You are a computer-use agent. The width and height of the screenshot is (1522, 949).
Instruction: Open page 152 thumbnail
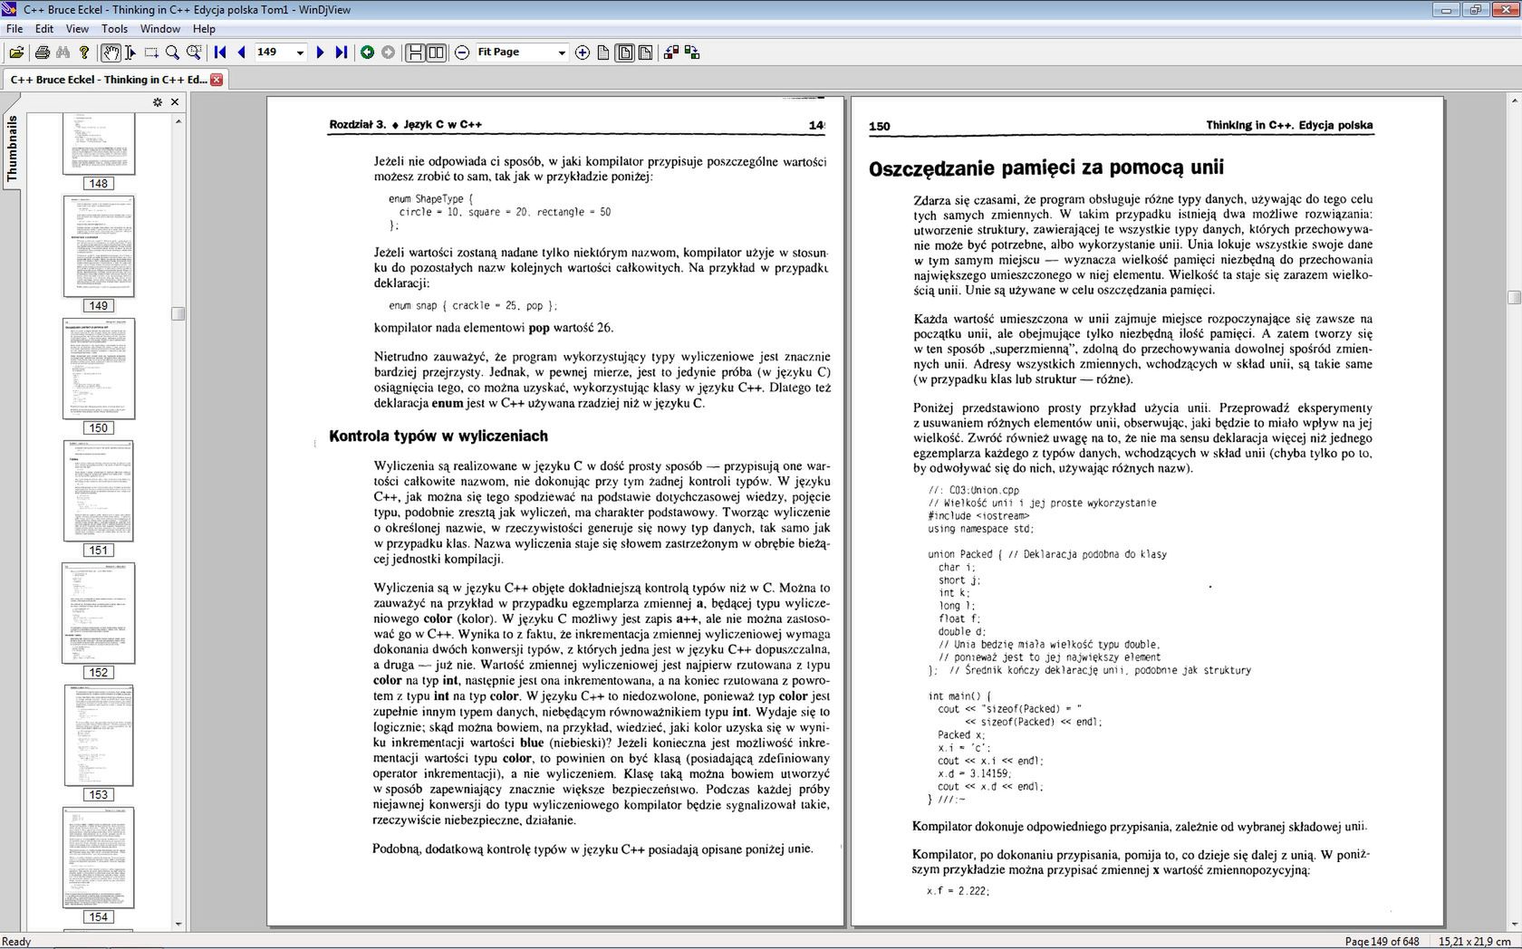click(99, 613)
